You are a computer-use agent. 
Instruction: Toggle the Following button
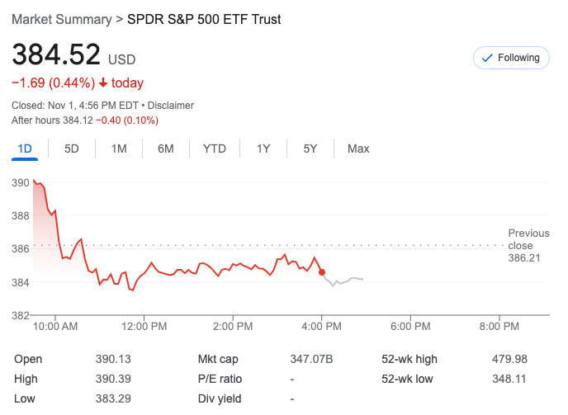(x=511, y=58)
